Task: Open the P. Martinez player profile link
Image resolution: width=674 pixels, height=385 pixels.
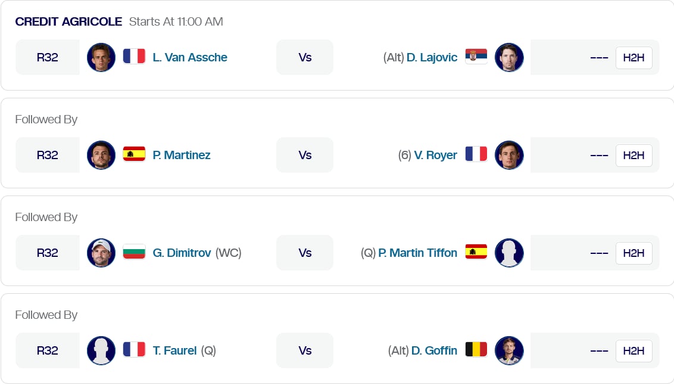Action: pyautogui.click(x=182, y=155)
